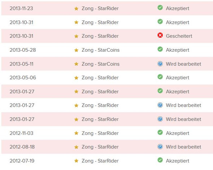Click the red failed icon beside Gescheitert
The width and height of the screenshot is (213, 170).
click(160, 35)
